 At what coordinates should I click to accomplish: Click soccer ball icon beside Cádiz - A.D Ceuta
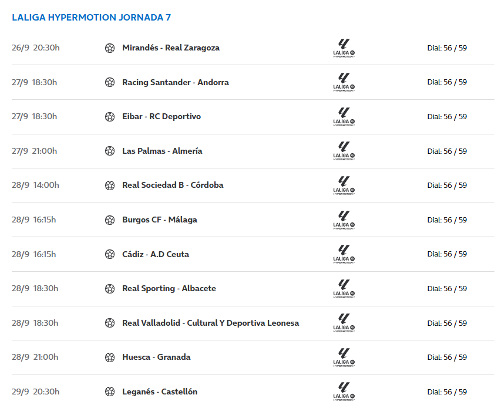coord(110,254)
